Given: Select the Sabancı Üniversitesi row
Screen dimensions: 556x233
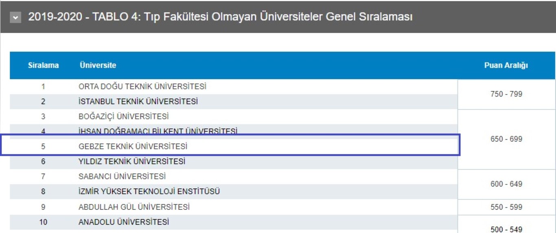Looking at the screenshot, I should pyautogui.click(x=234, y=177).
